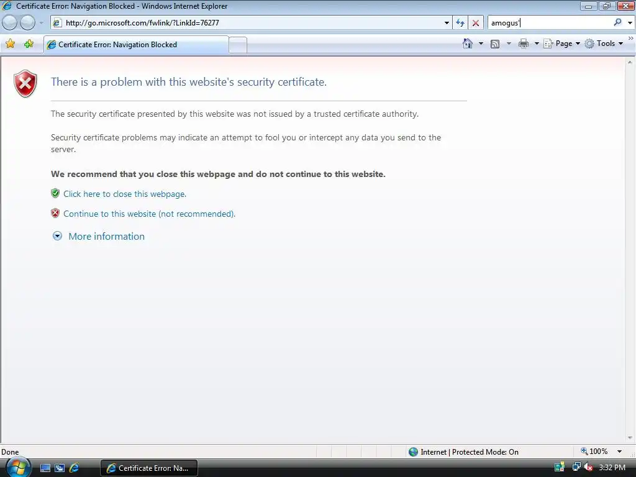Select the Certificate Error: Navigation Blocked tab

coord(136,45)
